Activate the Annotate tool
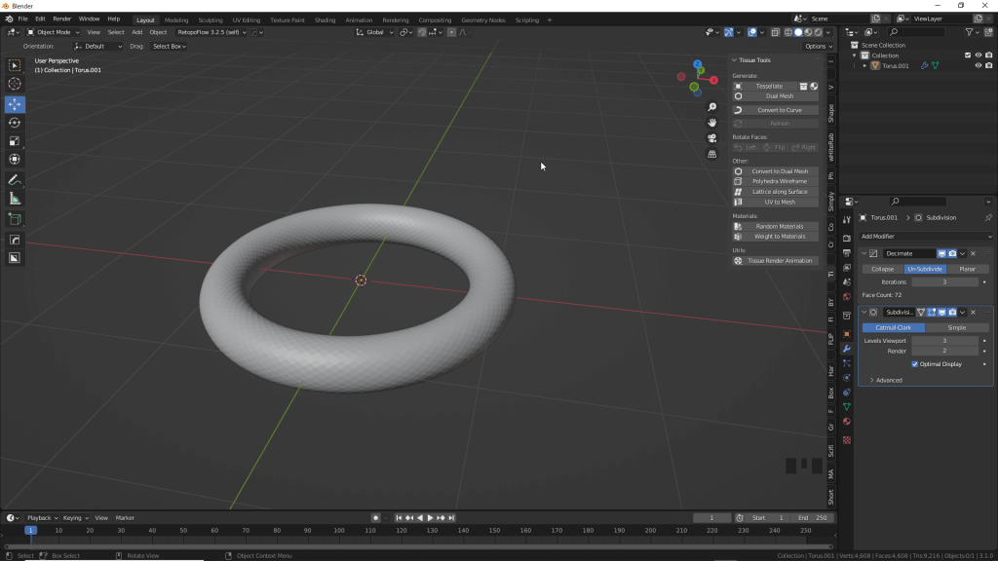 click(15, 179)
